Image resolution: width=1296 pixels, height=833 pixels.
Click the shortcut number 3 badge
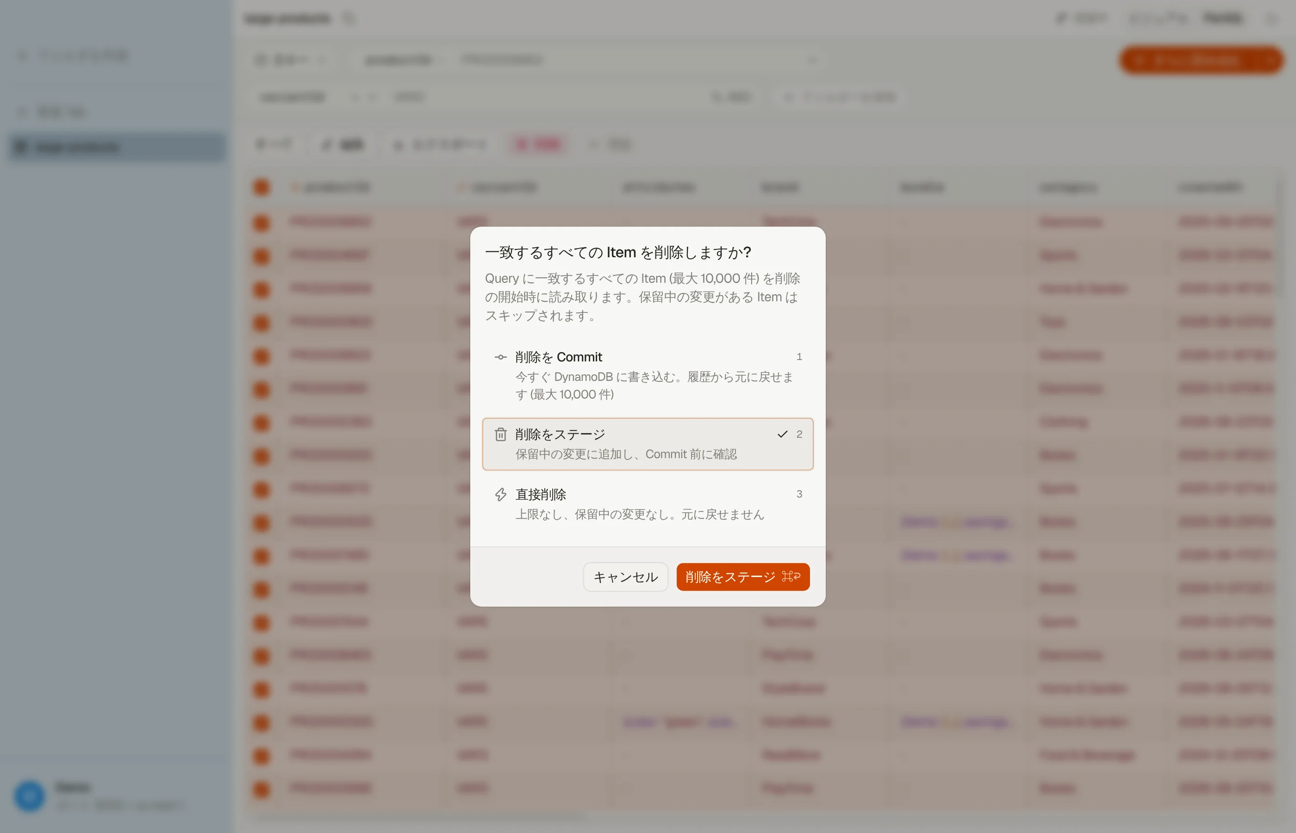(x=799, y=494)
